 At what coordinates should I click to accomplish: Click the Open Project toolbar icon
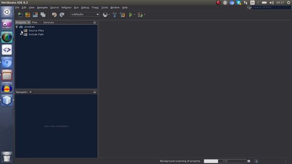tap(35, 15)
